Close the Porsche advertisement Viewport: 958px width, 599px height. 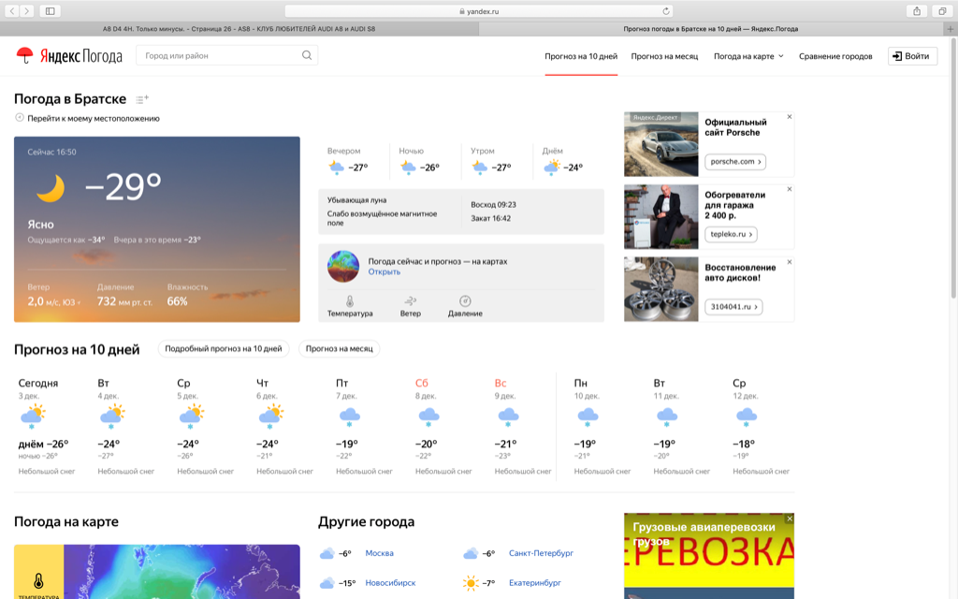tap(790, 117)
